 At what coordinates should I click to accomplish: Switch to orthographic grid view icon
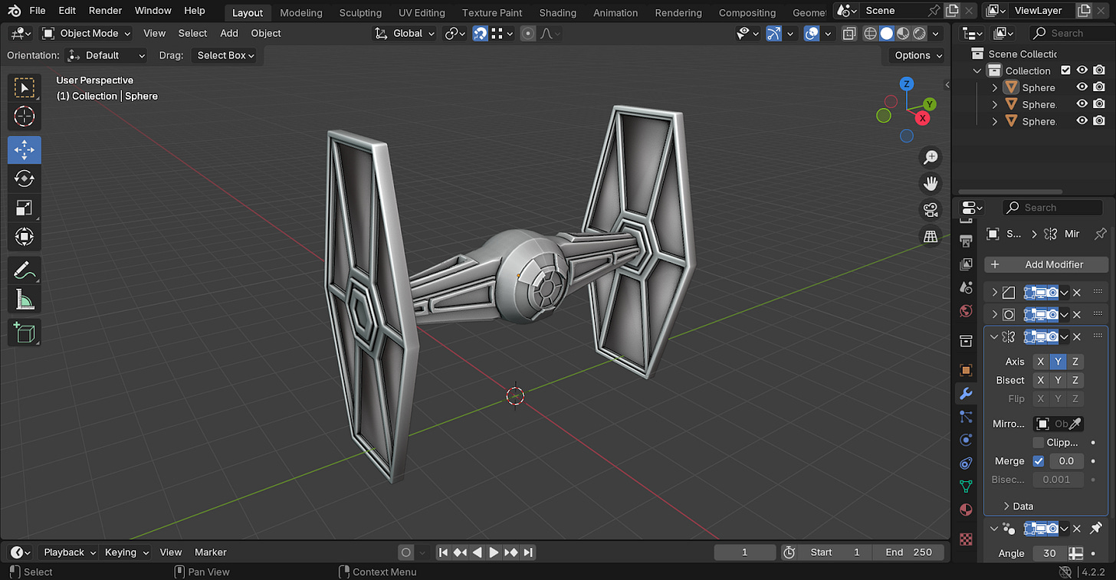(931, 237)
